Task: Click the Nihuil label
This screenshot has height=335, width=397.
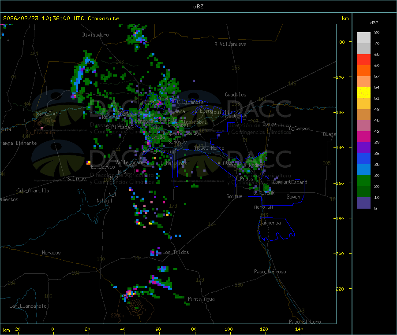Action: coord(104,201)
